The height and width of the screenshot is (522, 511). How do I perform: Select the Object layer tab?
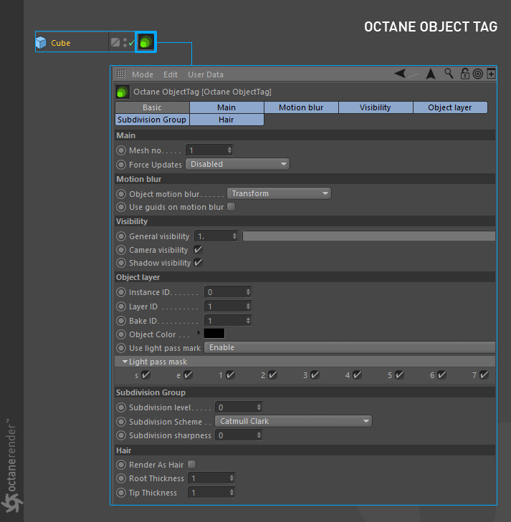pyautogui.click(x=450, y=107)
